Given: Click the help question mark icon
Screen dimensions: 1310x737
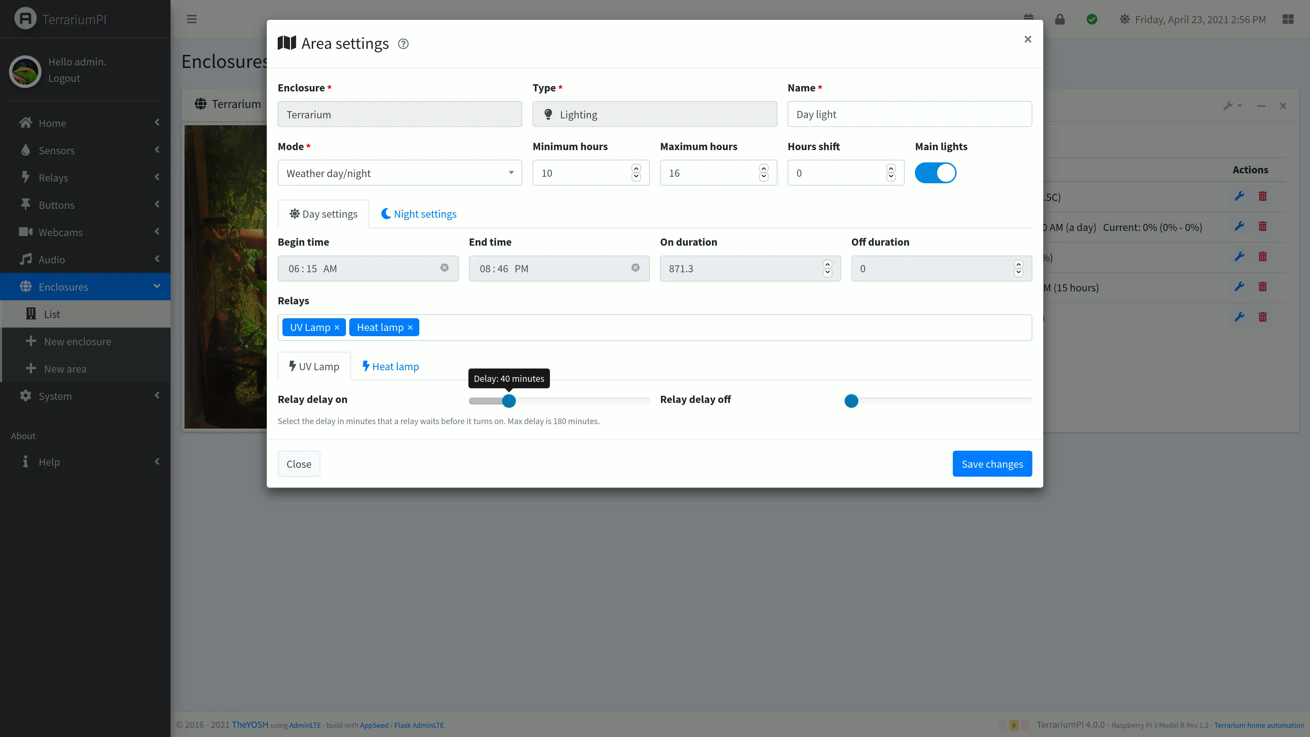Looking at the screenshot, I should [x=403, y=44].
